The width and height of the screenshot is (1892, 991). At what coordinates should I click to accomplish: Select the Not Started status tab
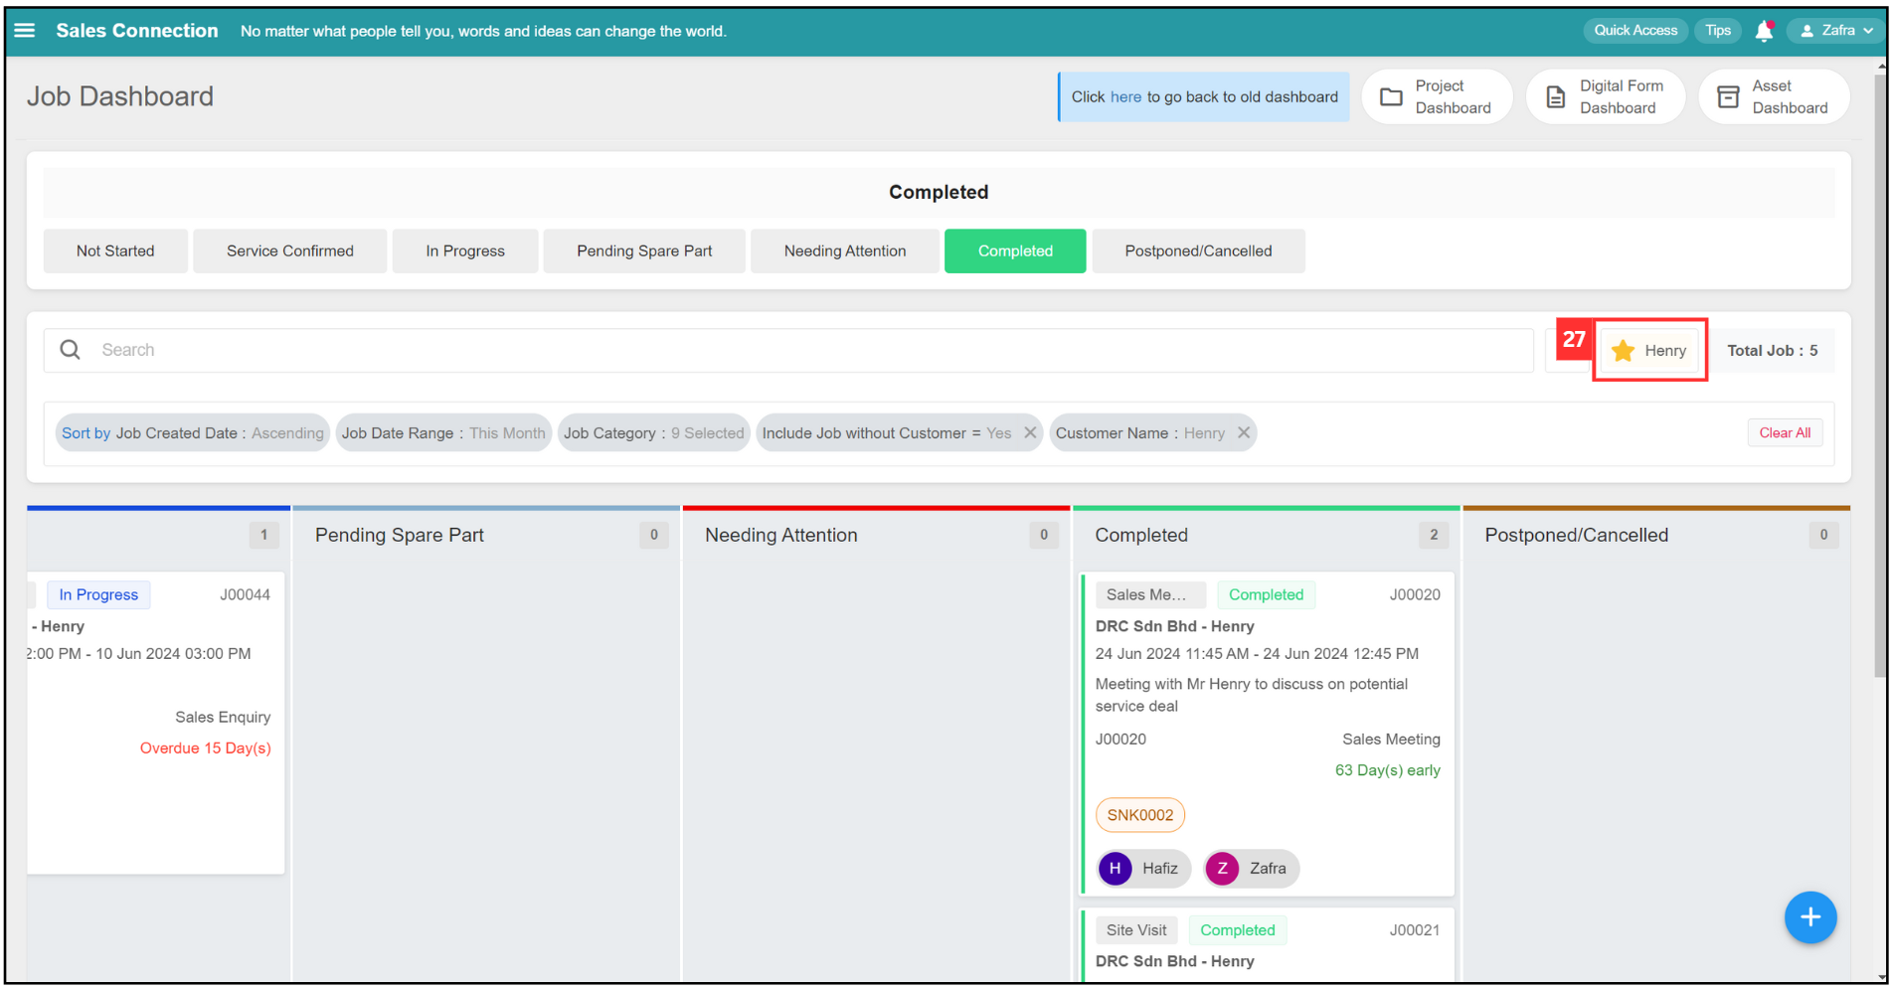tap(115, 250)
